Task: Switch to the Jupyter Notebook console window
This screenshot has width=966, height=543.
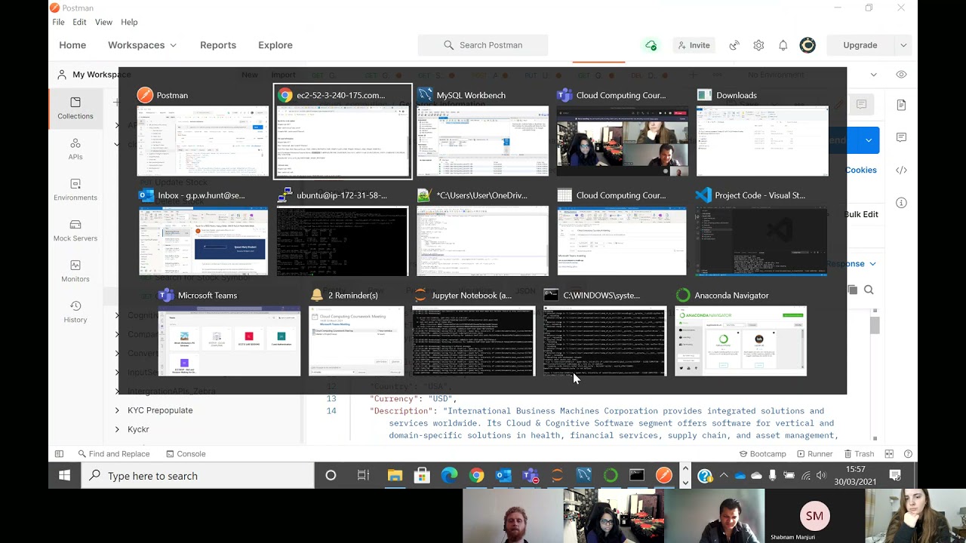Action: coord(473,341)
